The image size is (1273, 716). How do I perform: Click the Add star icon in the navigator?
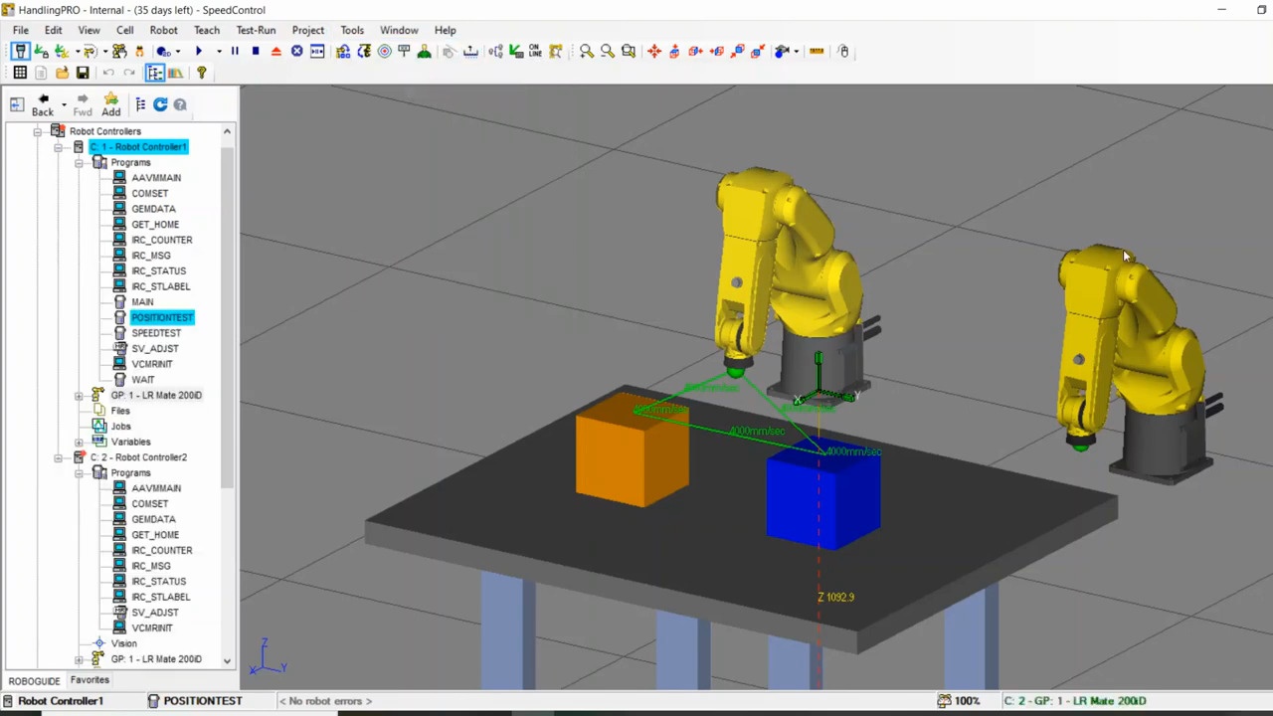click(x=110, y=103)
